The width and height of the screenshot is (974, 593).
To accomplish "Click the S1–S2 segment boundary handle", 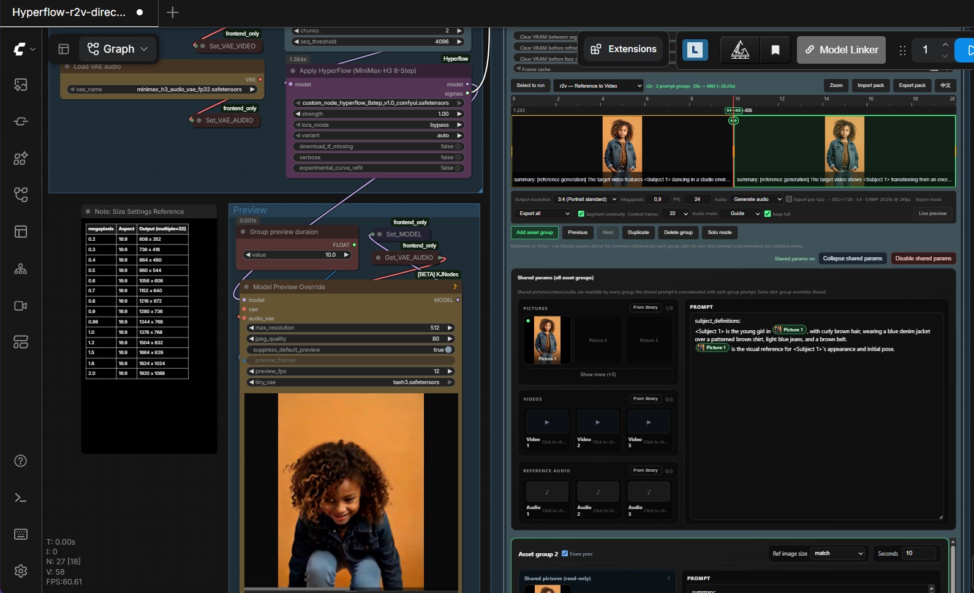I will tap(733, 120).
